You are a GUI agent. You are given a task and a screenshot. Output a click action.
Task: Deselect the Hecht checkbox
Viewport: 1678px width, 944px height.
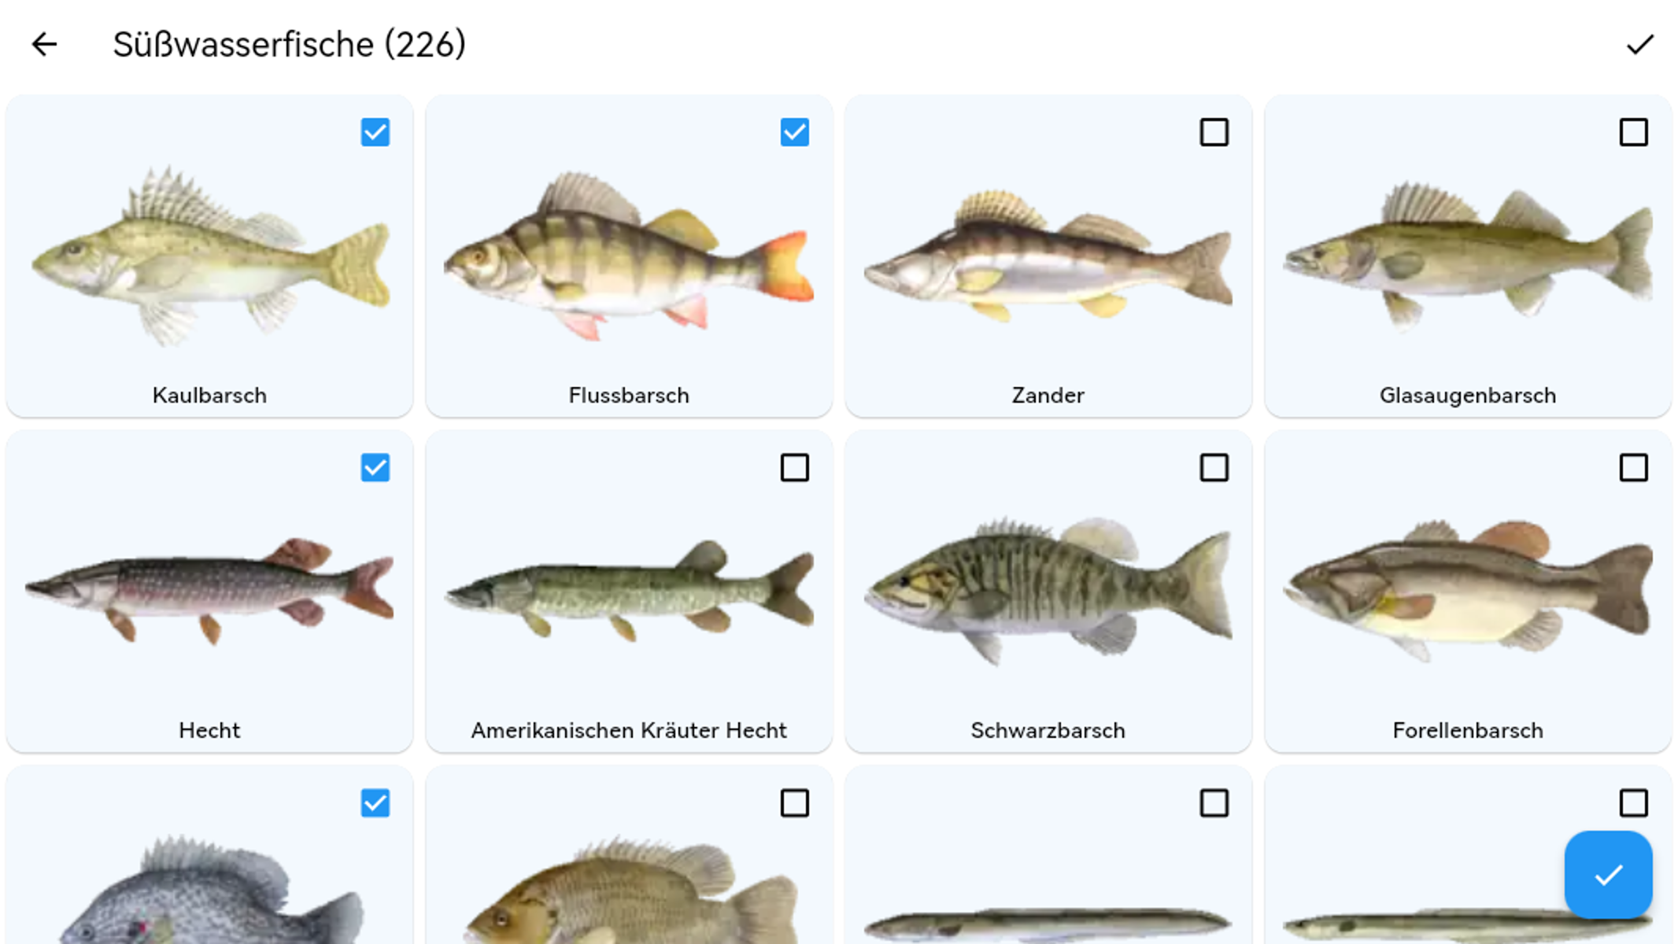tap(375, 467)
